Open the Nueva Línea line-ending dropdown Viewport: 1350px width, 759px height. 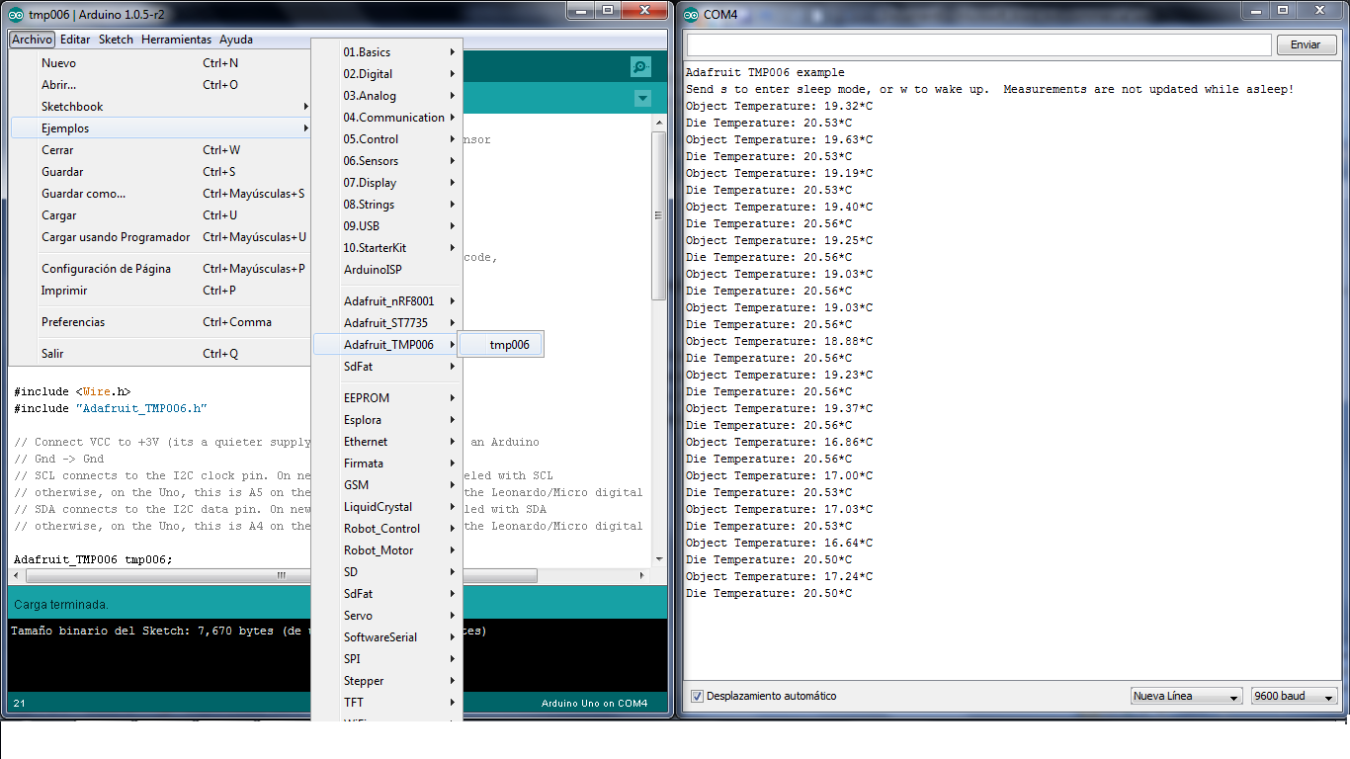[x=1185, y=696]
